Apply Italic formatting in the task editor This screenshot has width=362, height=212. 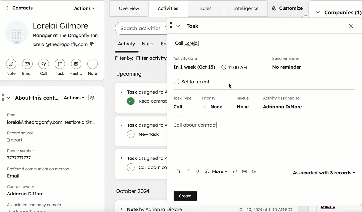188,171
